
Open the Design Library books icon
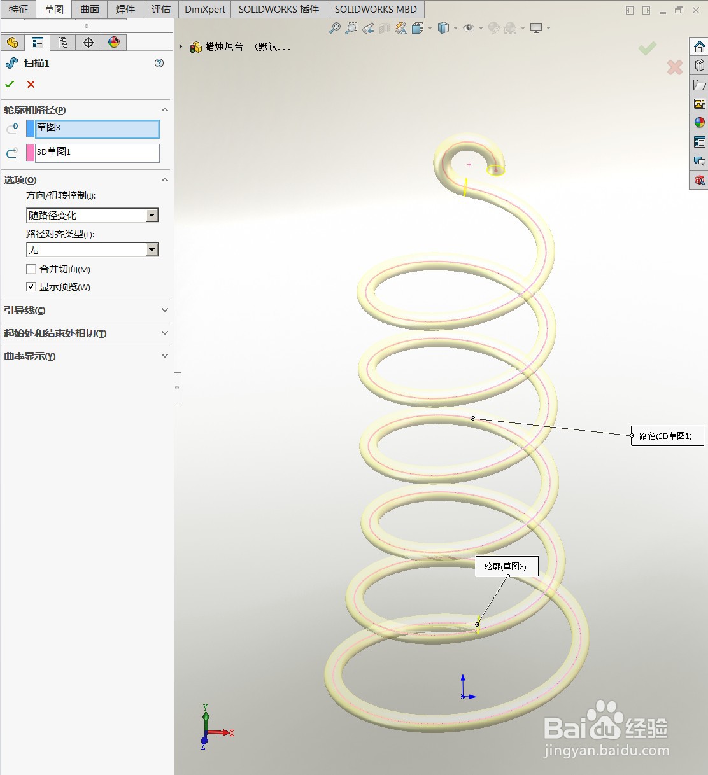[699, 66]
